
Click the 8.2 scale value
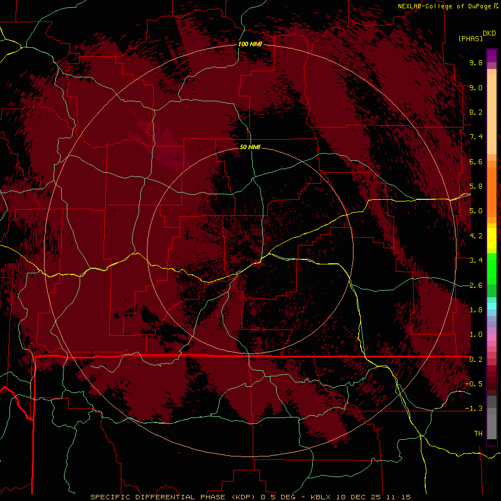click(476, 112)
